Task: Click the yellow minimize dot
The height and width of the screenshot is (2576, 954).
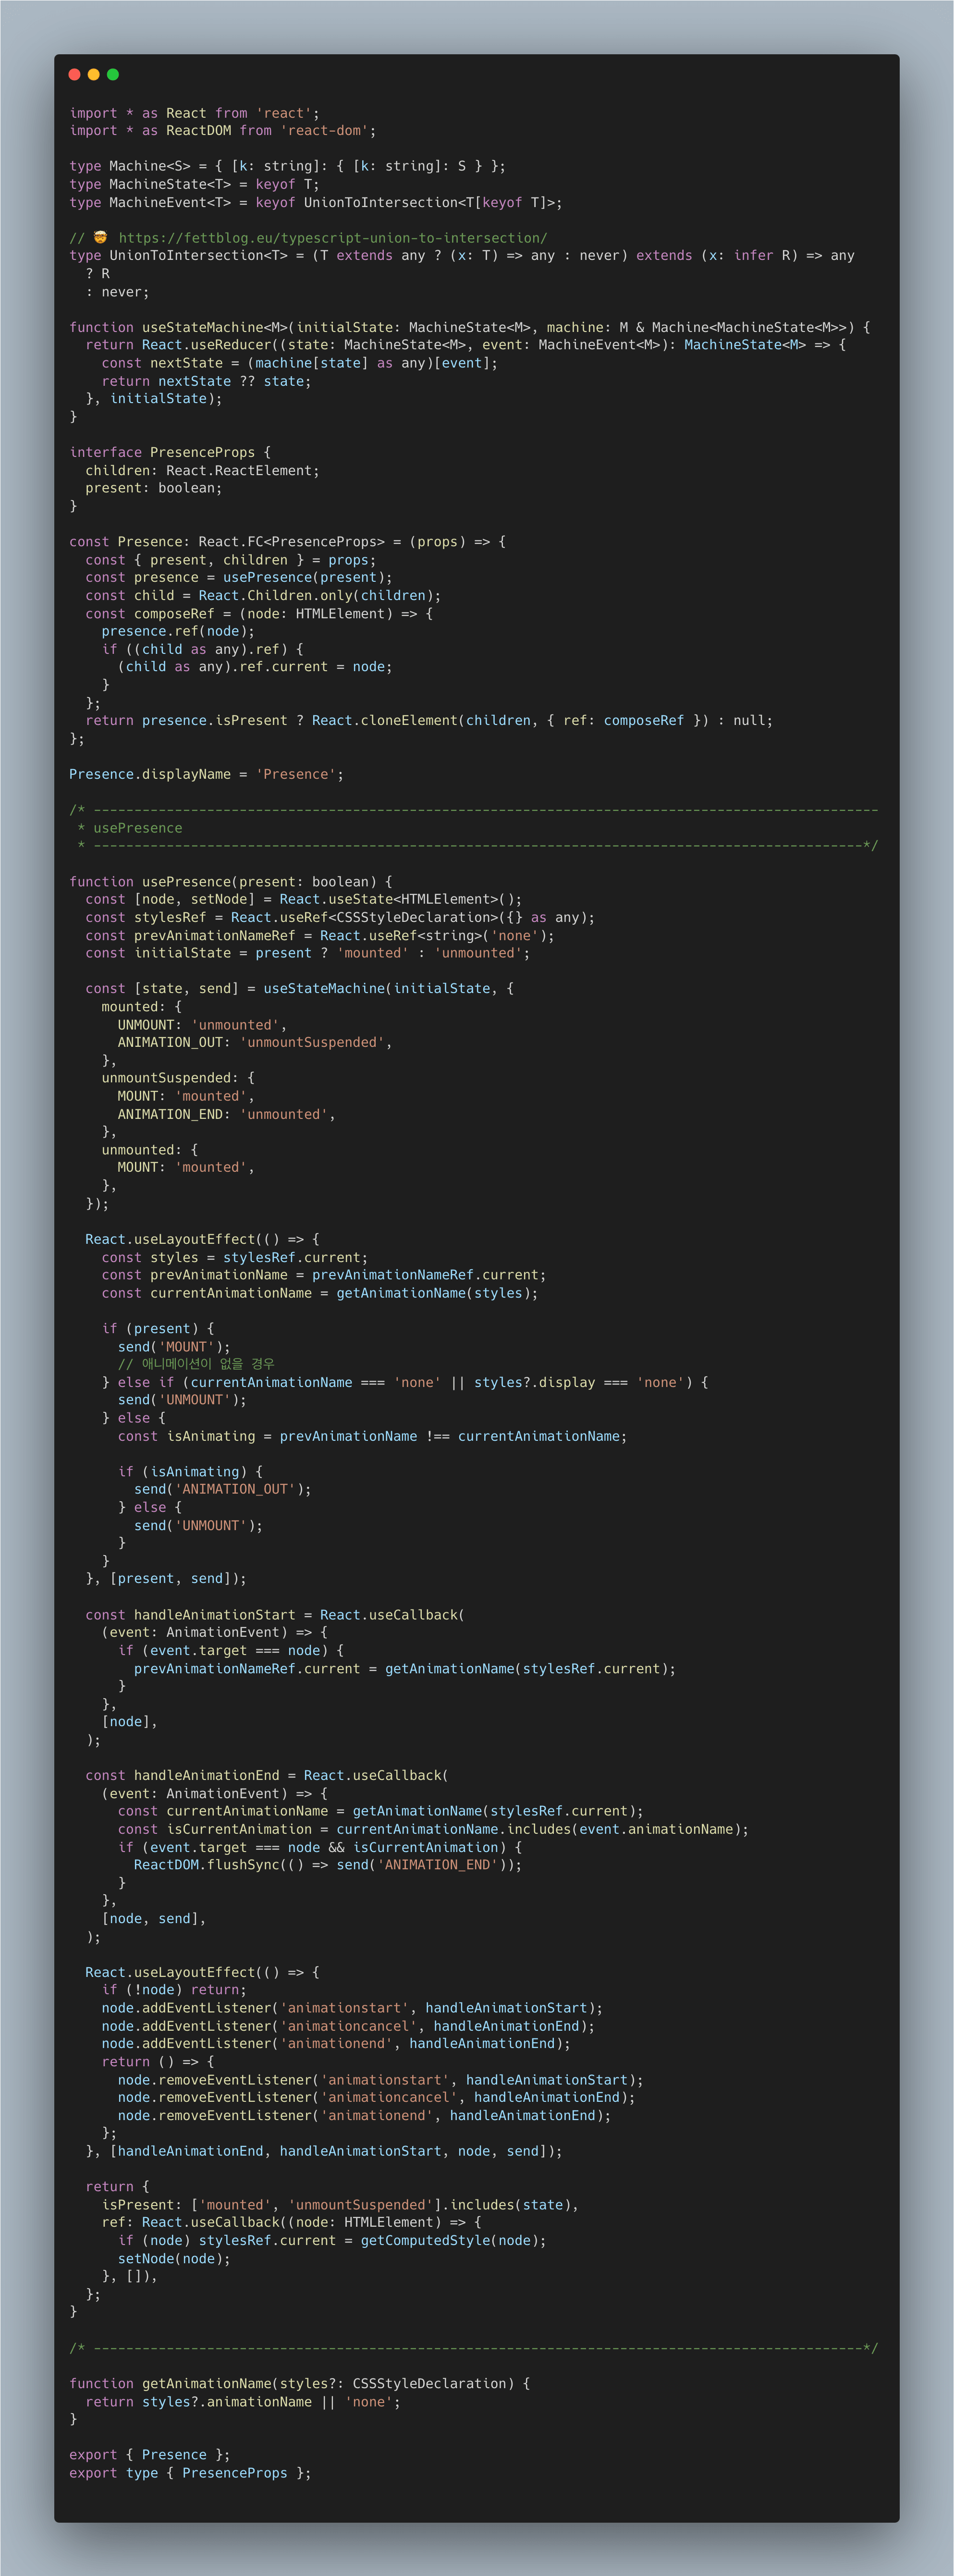Action: coord(93,74)
